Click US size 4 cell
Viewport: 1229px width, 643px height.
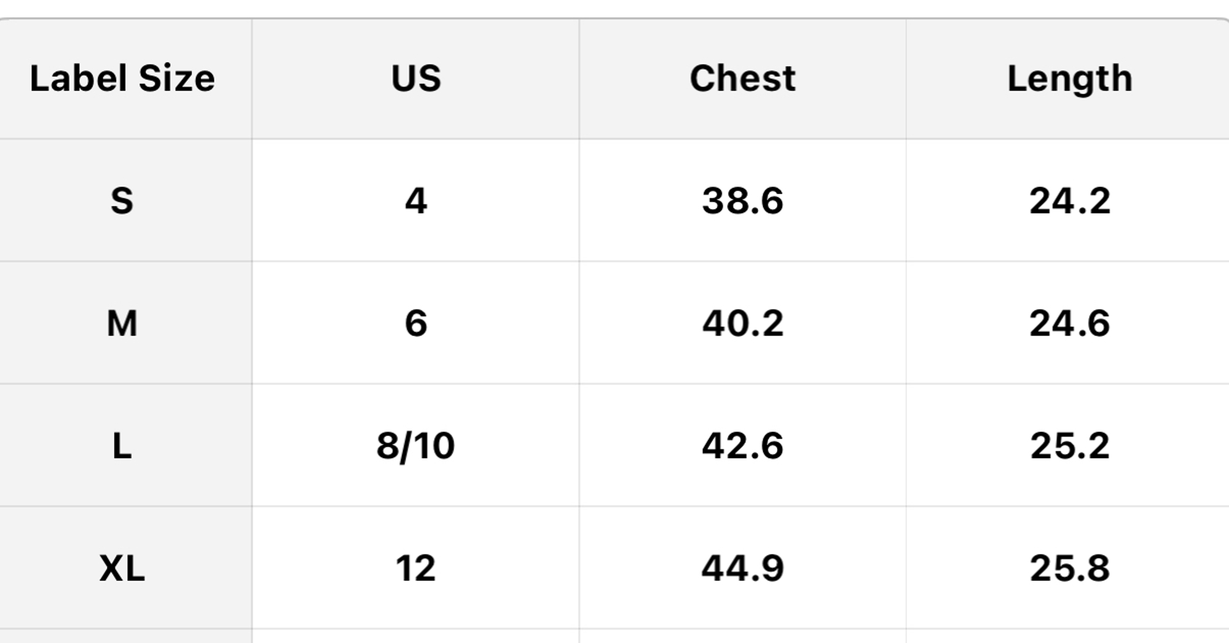[x=416, y=200]
